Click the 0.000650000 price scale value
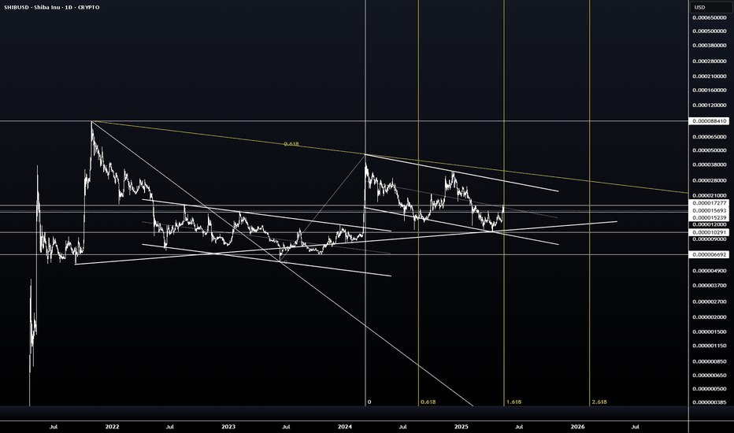 tap(709, 18)
